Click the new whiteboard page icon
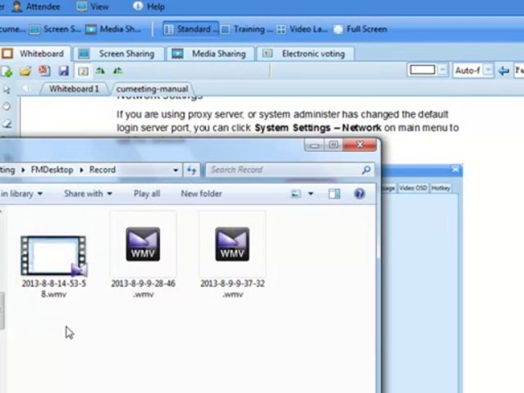 click(6, 71)
